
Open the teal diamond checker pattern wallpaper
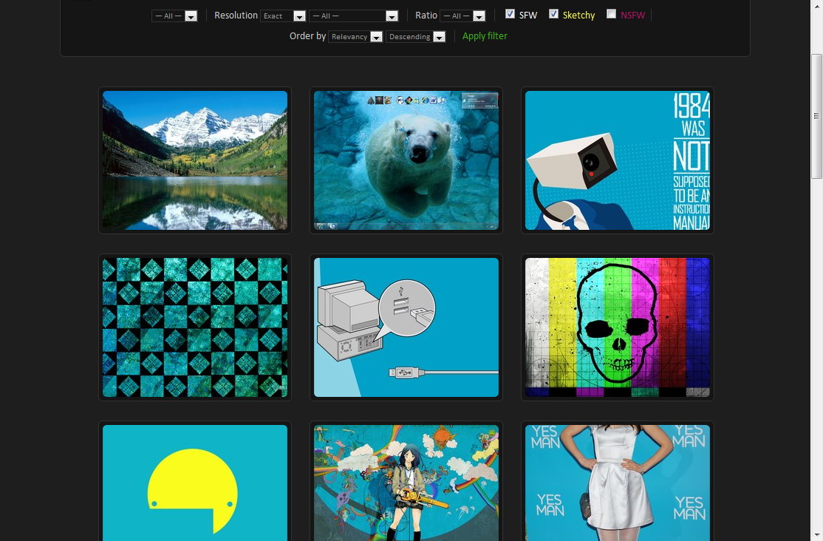[x=195, y=327]
